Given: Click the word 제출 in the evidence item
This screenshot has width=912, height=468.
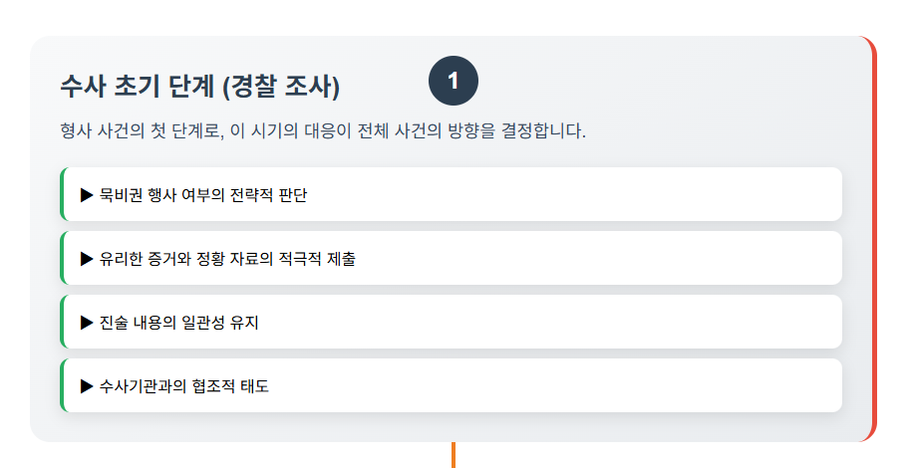Looking at the screenshot, I should [x=342, y=259].
